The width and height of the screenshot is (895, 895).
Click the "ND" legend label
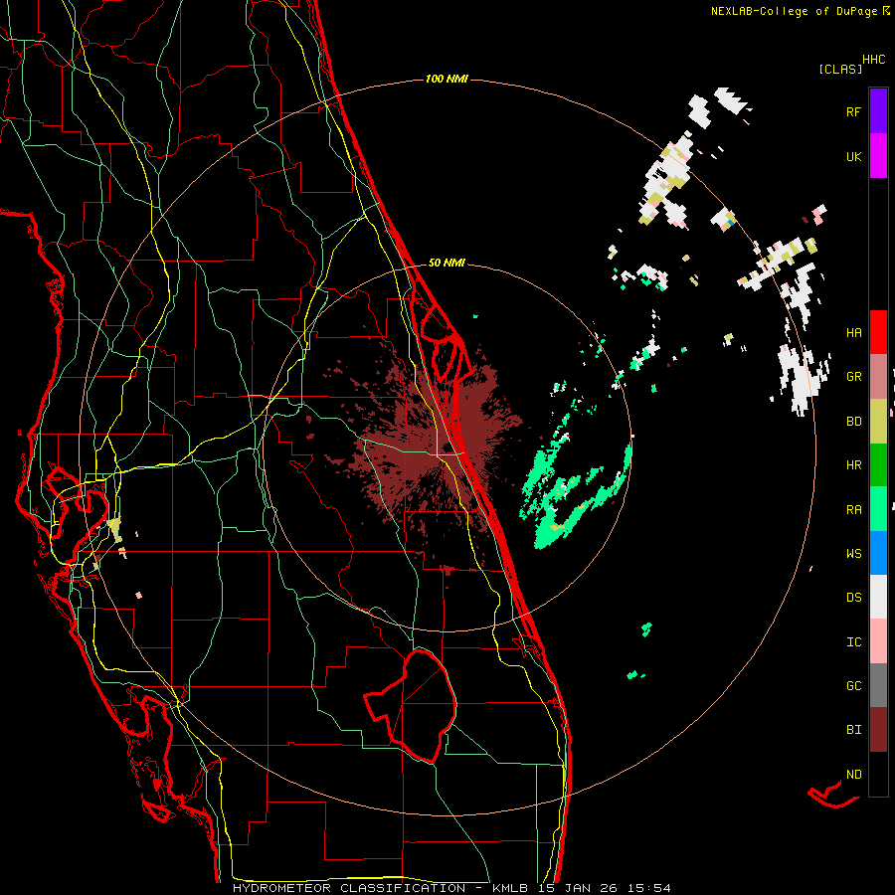(853, 775)
